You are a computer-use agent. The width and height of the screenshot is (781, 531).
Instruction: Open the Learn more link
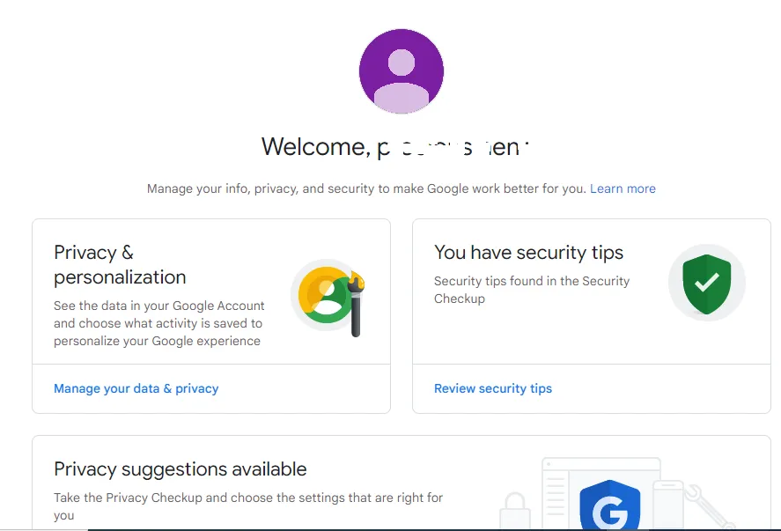pos(623,188)
